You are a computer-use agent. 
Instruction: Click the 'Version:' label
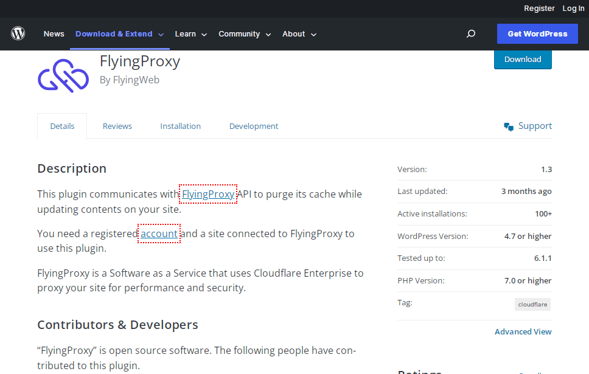[412, 169]
